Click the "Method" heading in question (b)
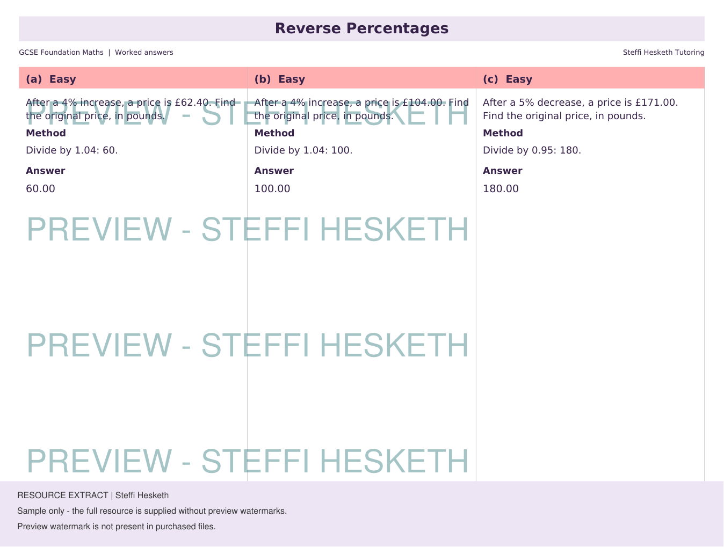The image size is (724, 547). [274, 133]
